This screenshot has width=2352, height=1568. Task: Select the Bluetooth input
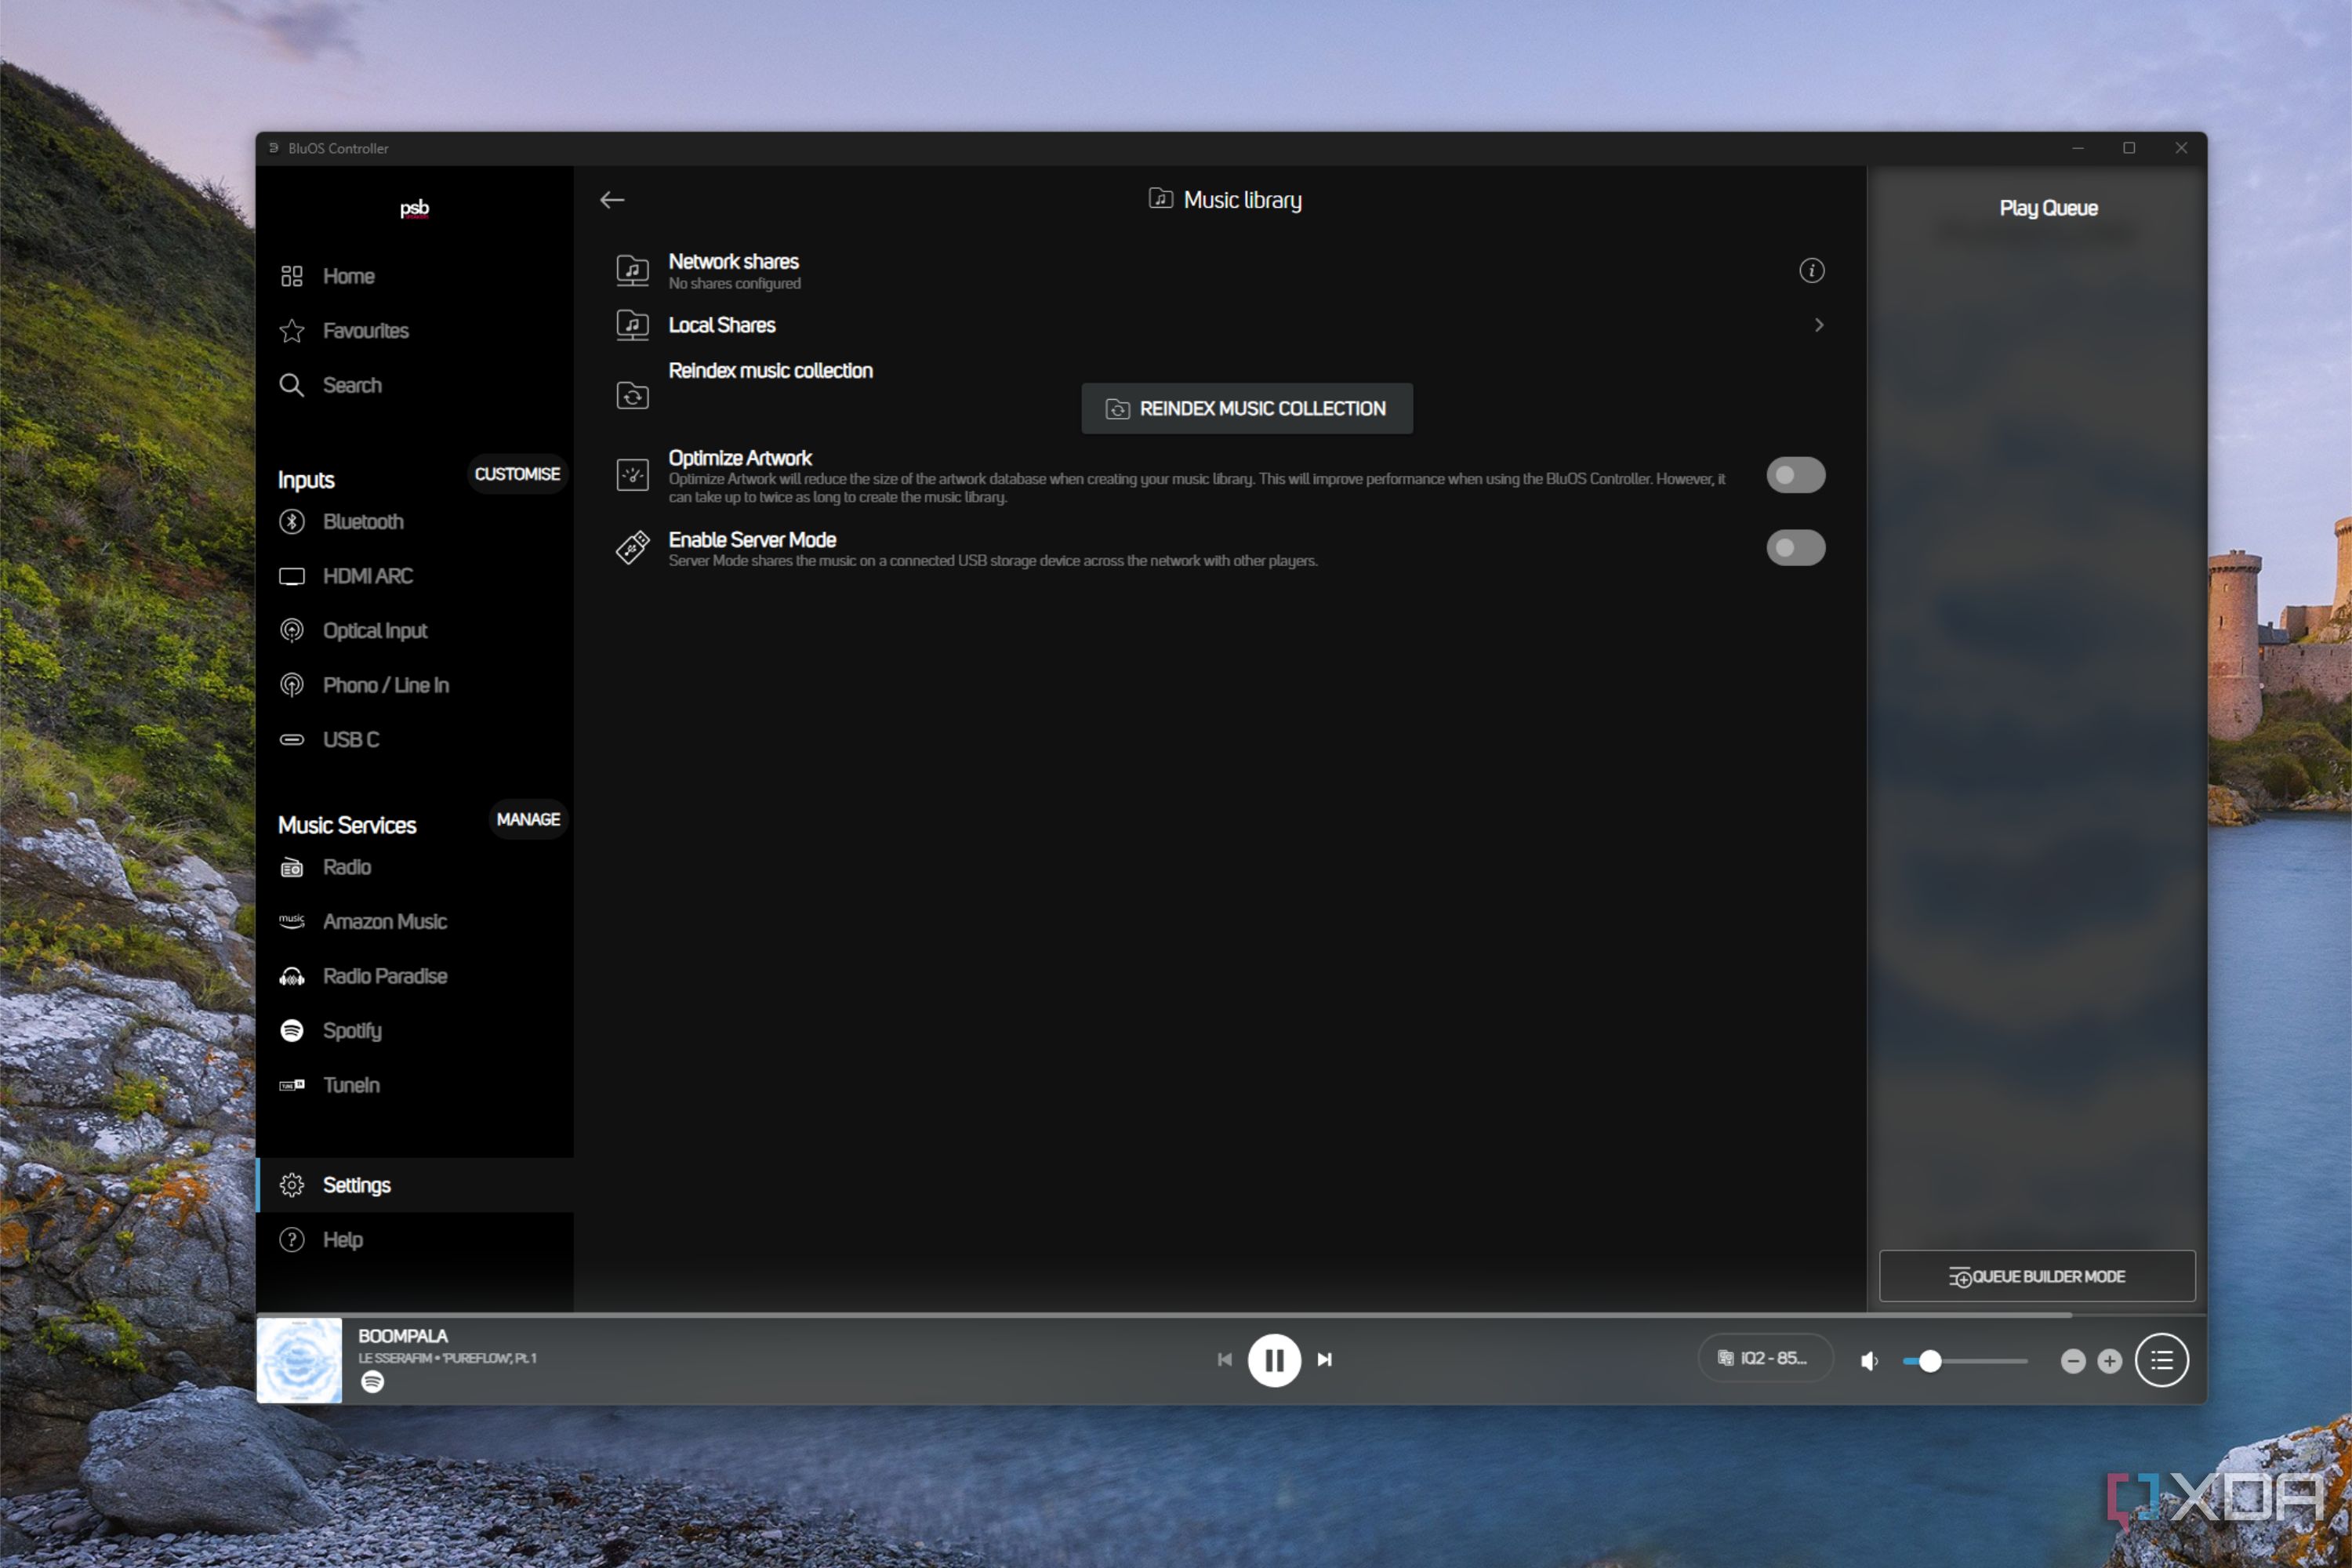click(415, 522)
